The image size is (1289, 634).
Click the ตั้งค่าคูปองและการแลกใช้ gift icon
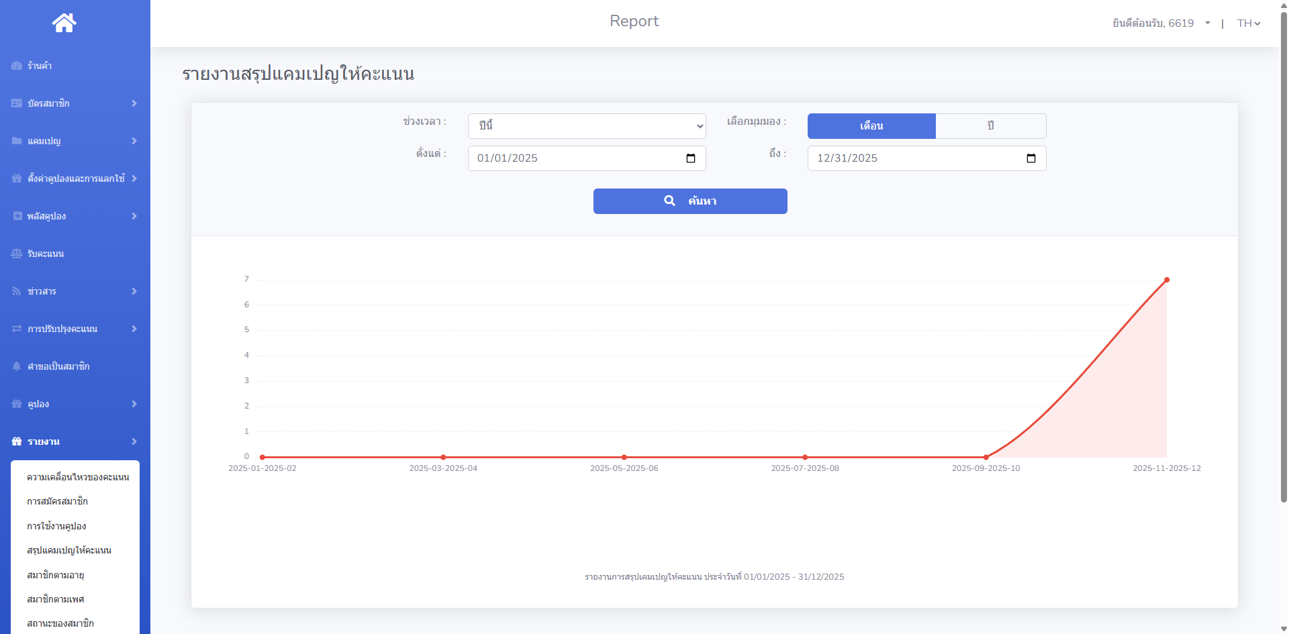pos(17,178)
